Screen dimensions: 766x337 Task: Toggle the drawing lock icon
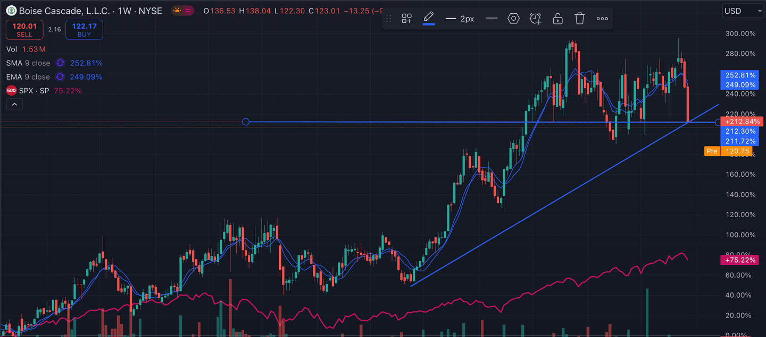tap(557, 18)
